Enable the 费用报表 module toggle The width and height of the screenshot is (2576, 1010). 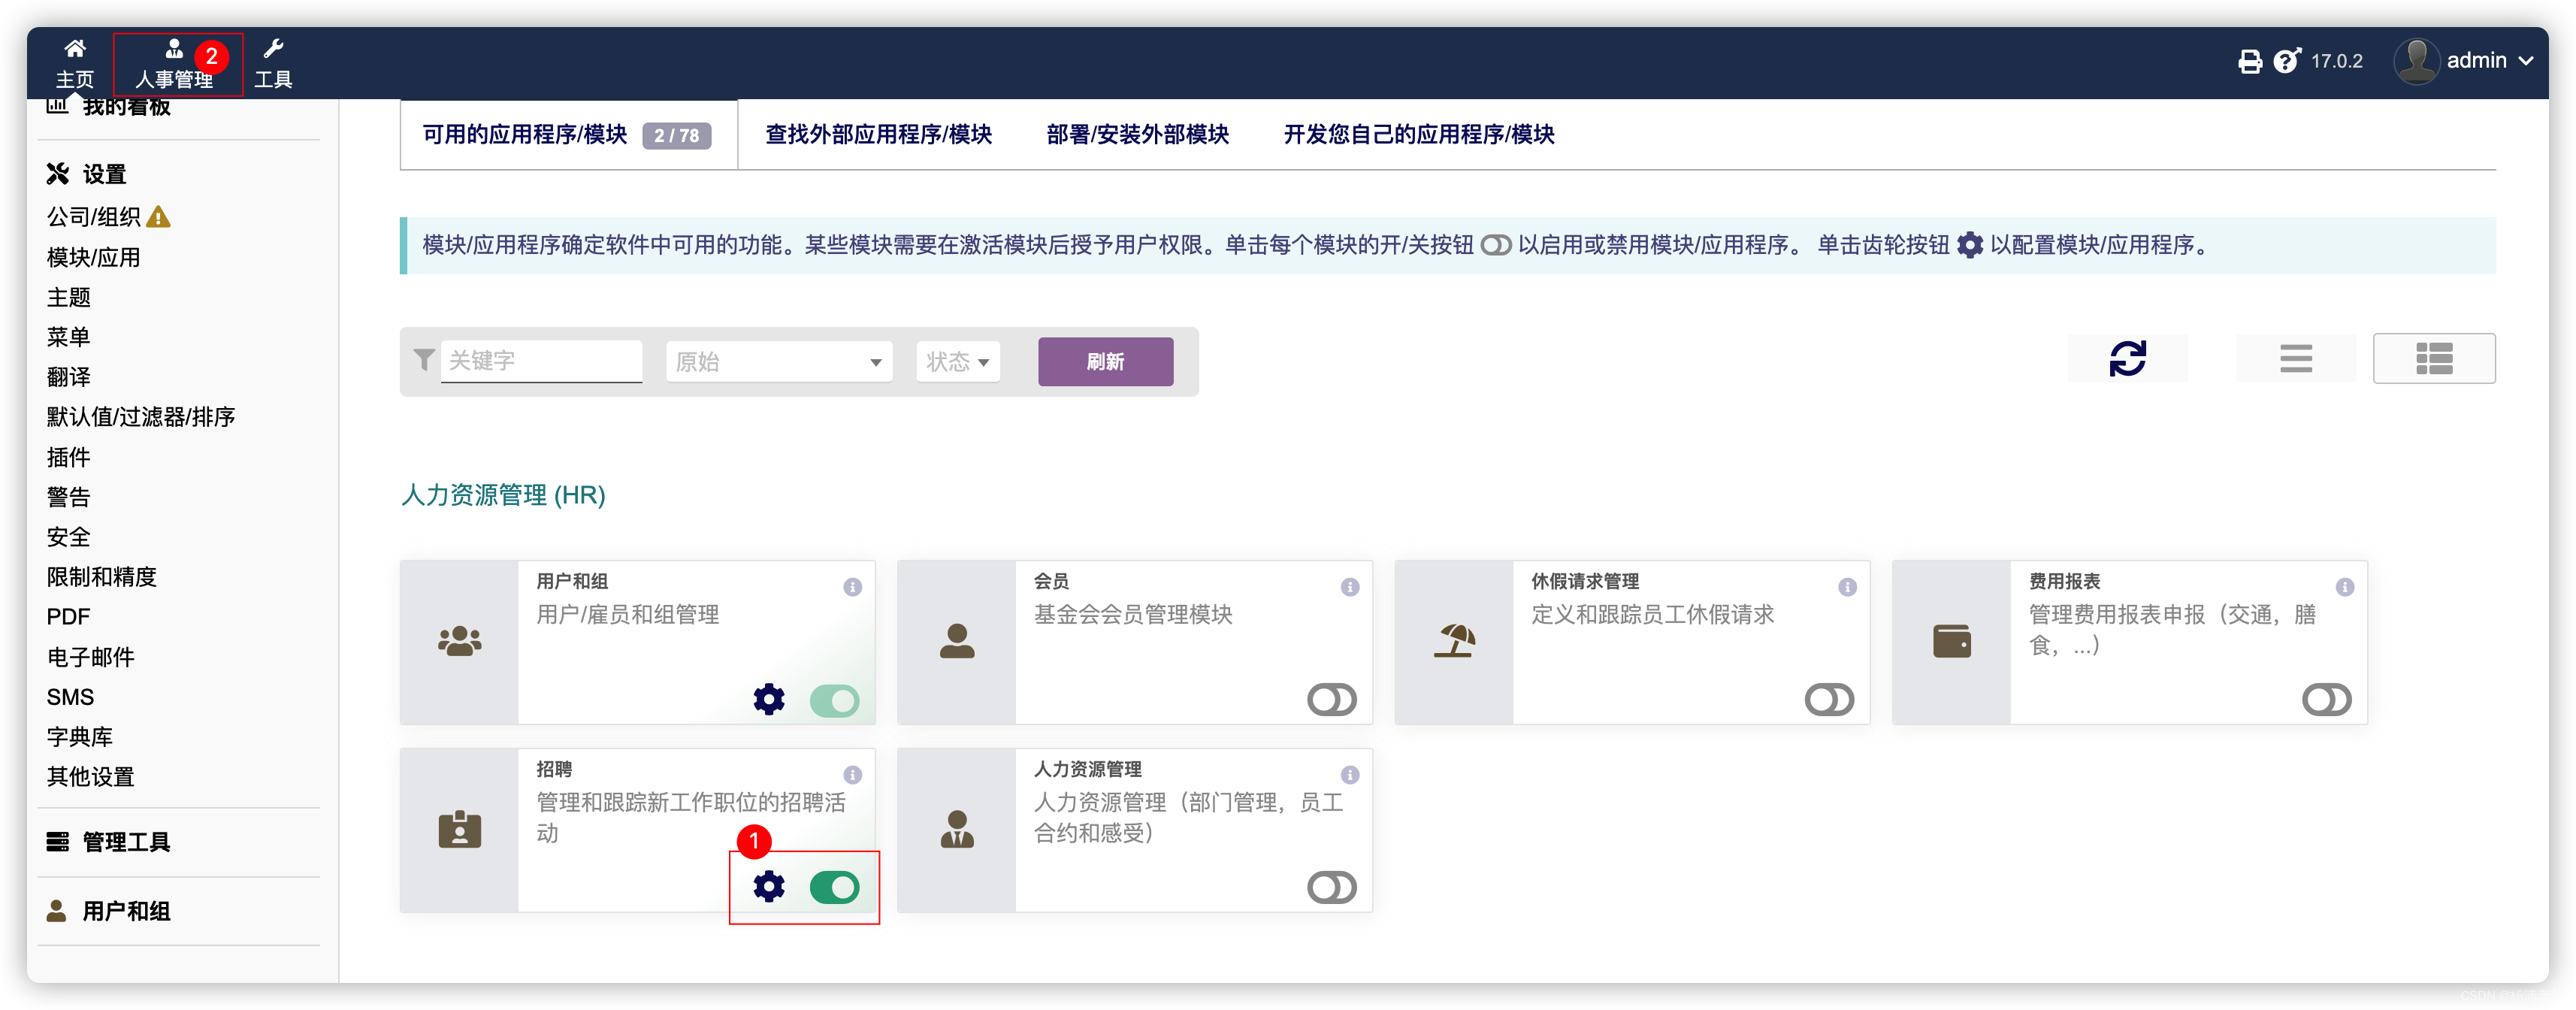click(x=2326, y=699)
